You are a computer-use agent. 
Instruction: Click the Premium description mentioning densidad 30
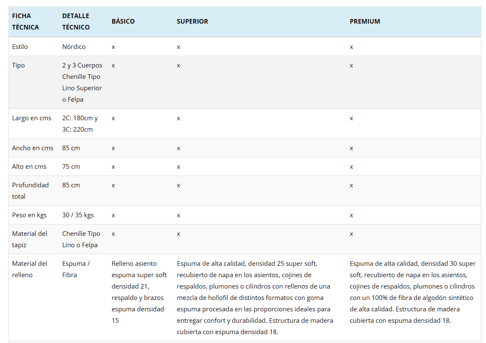pos(412,292)
